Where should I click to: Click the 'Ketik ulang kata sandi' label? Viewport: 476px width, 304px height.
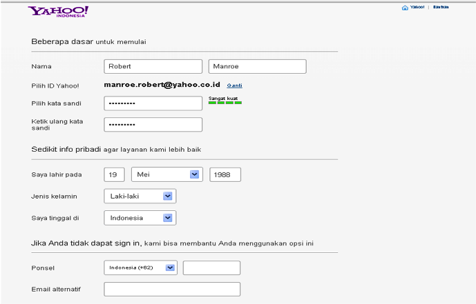coord(57,125)
